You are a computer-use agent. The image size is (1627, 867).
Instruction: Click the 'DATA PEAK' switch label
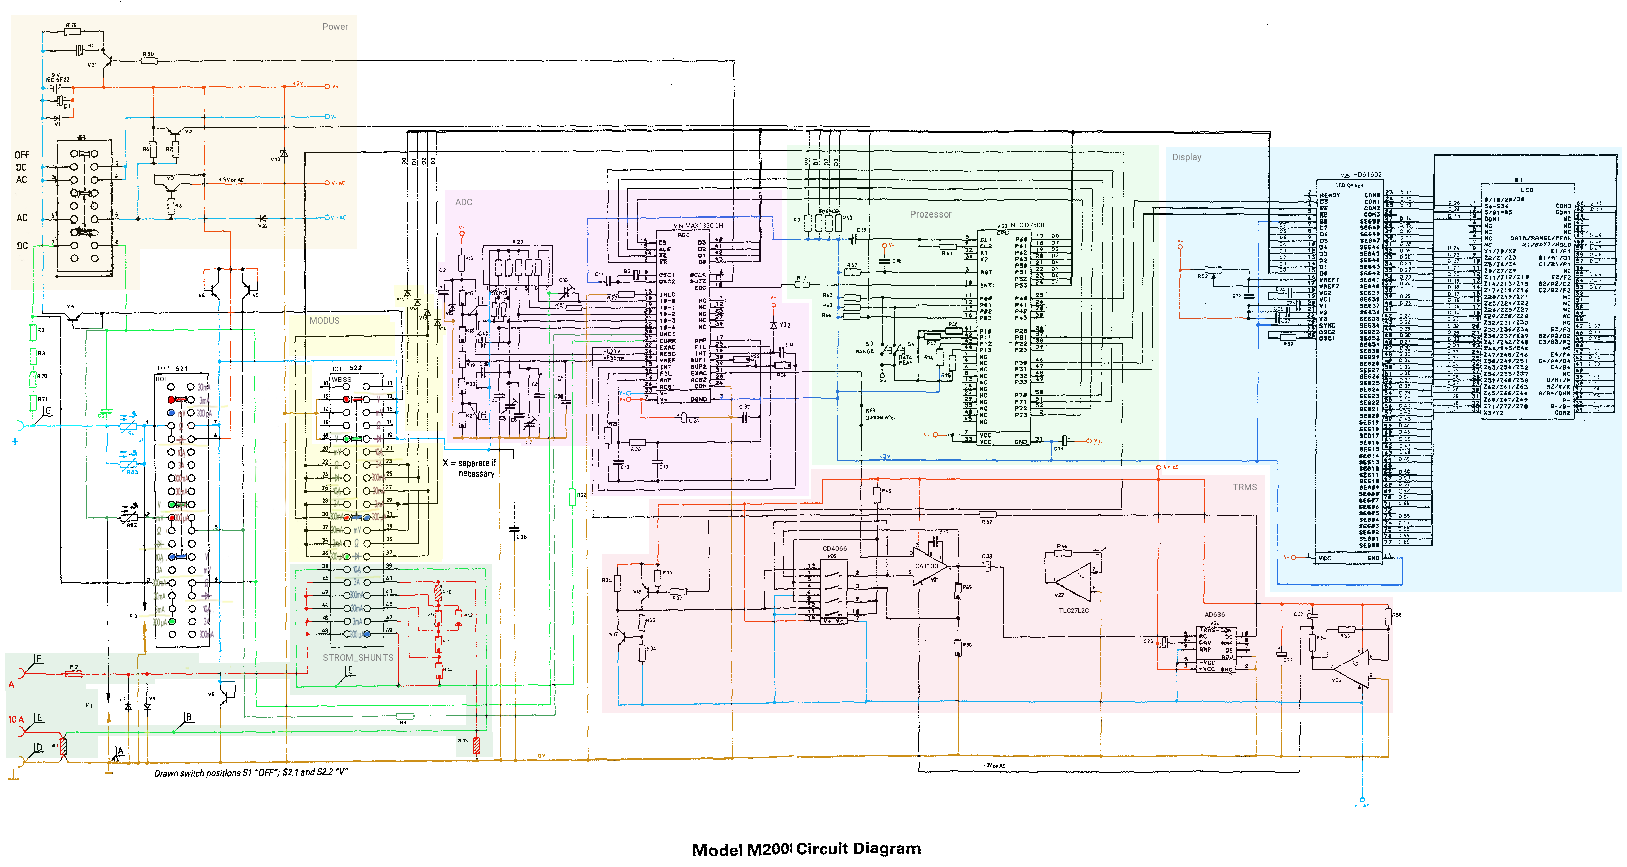click(x=906, y=360)
